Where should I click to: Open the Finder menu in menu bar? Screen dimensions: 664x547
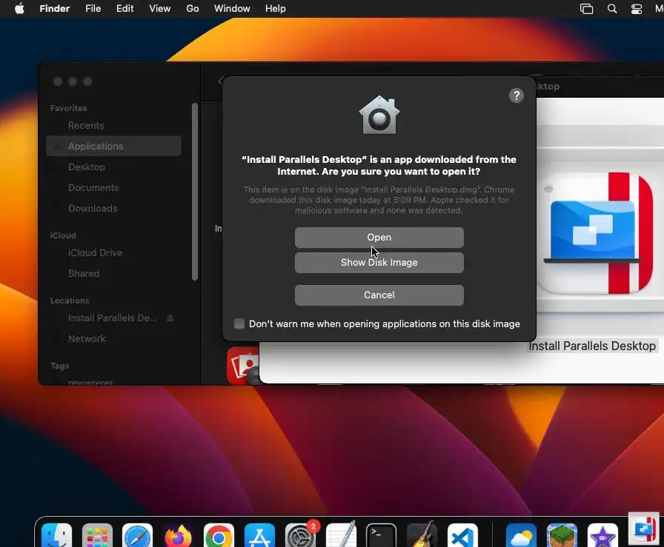tap(54, 8)
